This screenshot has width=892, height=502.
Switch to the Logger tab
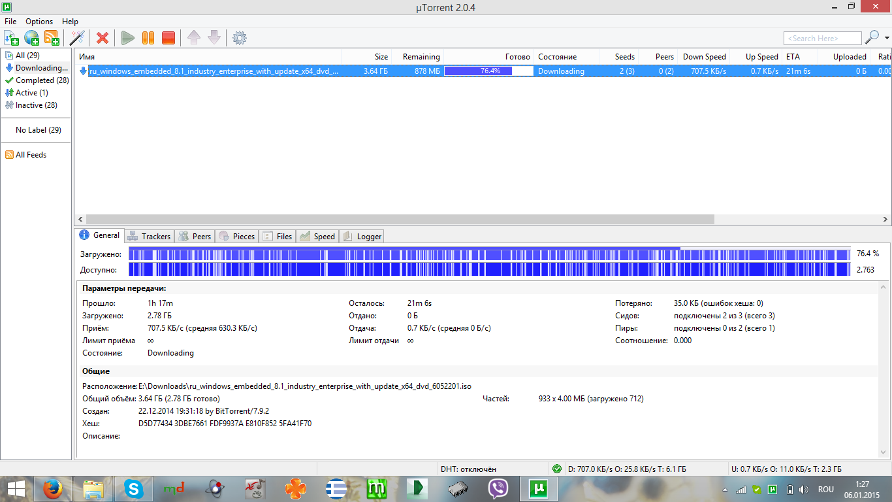(x=362, y=237)
